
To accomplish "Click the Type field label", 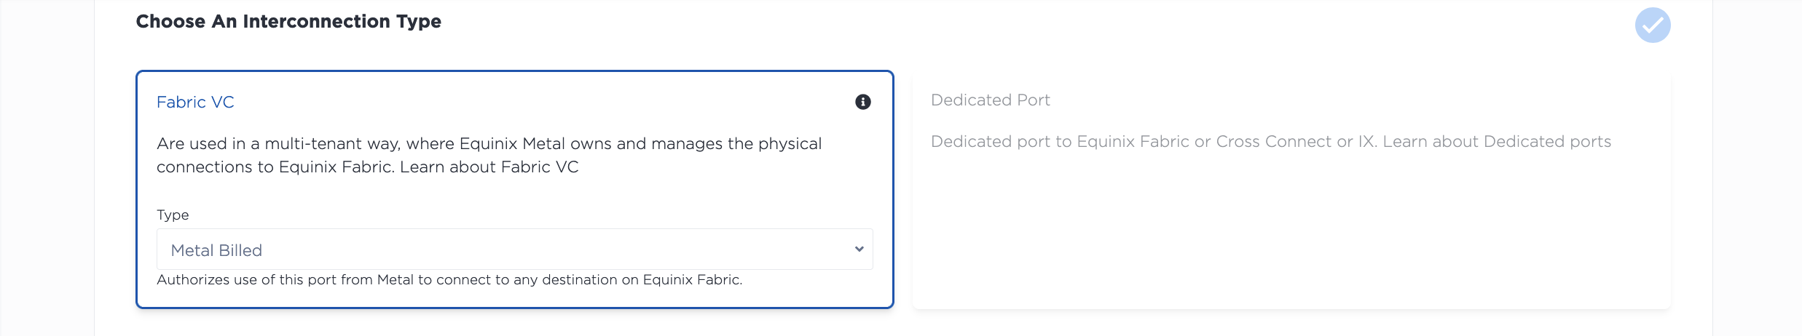I will click(173, 215).
